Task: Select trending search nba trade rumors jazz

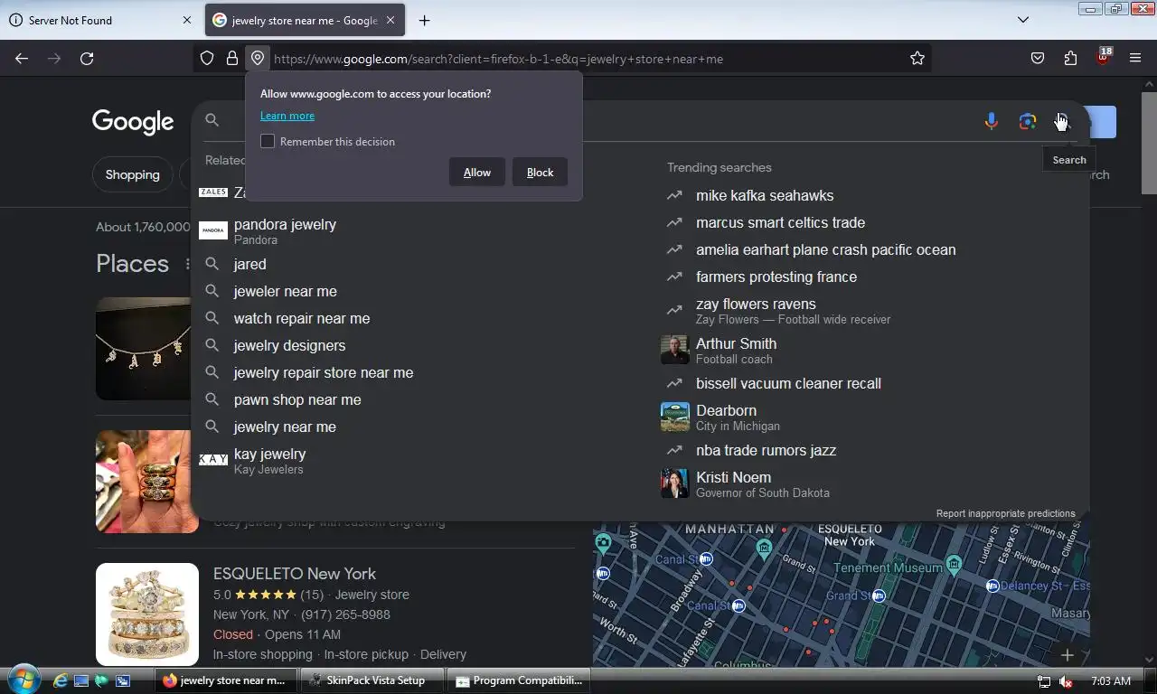Action: [x=766, y=451]
